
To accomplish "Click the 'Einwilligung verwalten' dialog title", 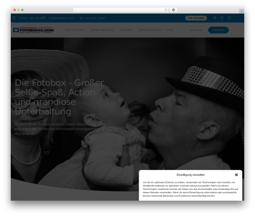I will (x=191, y=175).
